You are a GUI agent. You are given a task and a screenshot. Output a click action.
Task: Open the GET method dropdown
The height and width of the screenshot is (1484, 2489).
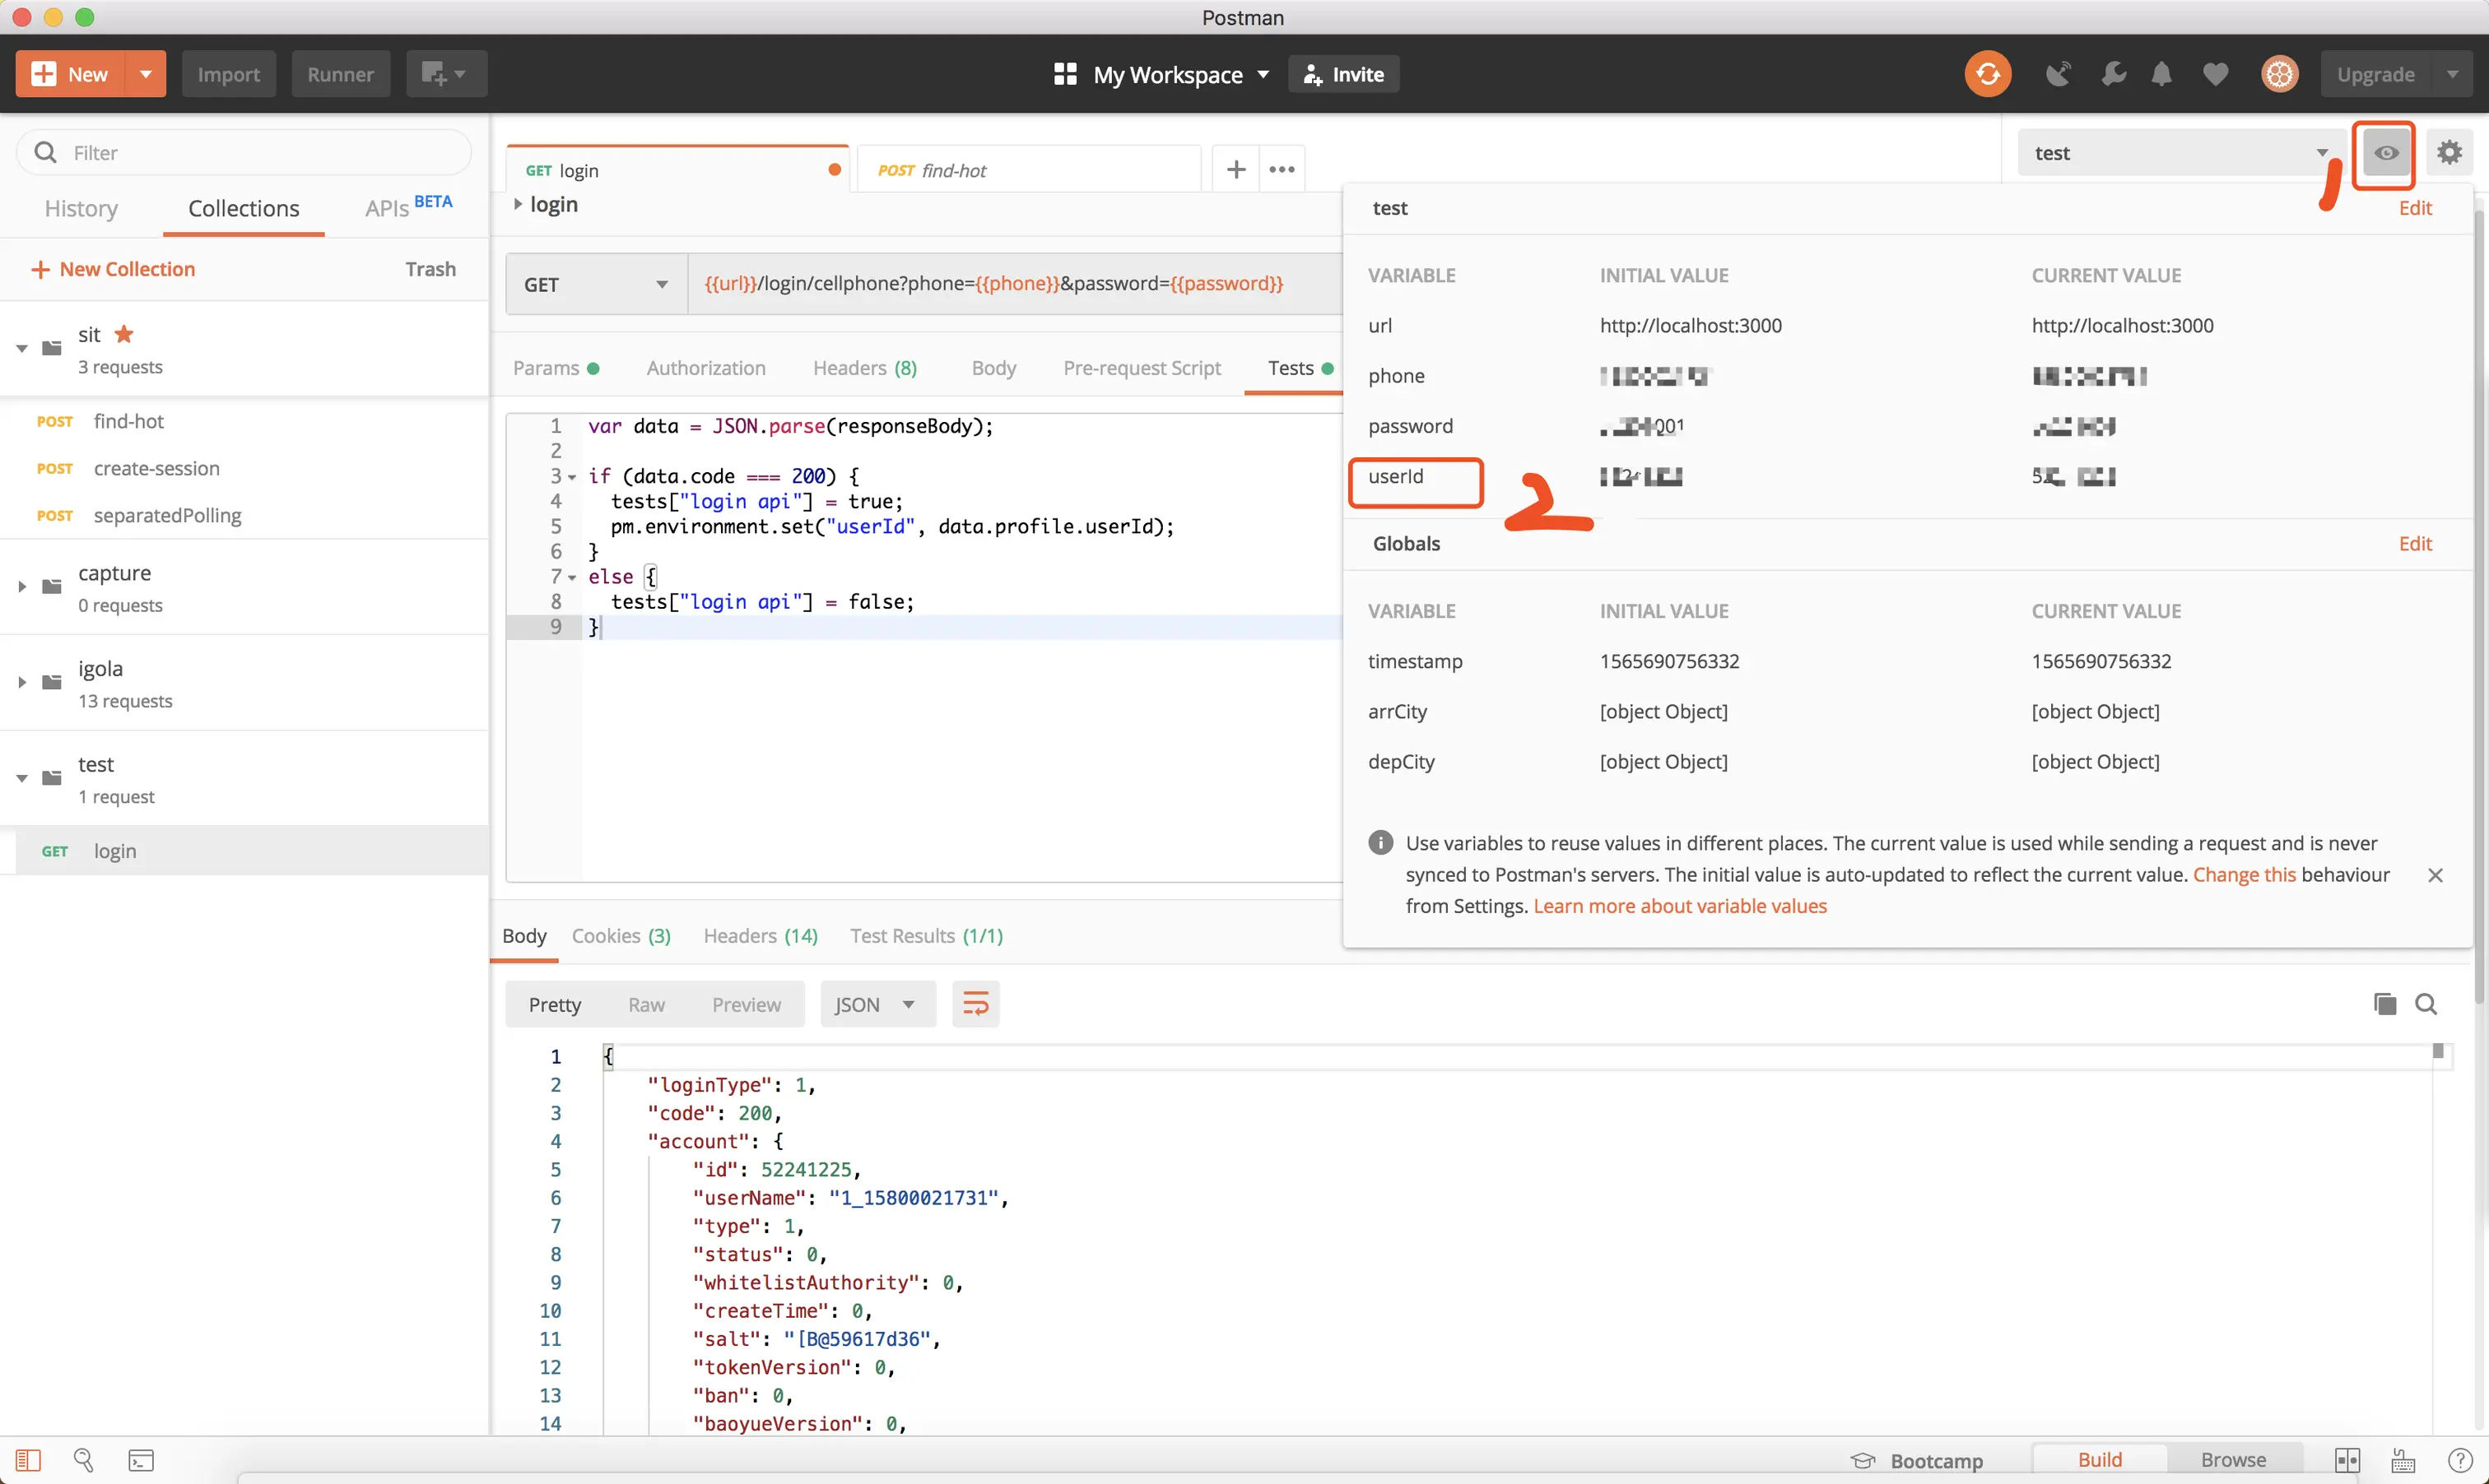click(x=596, y=284)
